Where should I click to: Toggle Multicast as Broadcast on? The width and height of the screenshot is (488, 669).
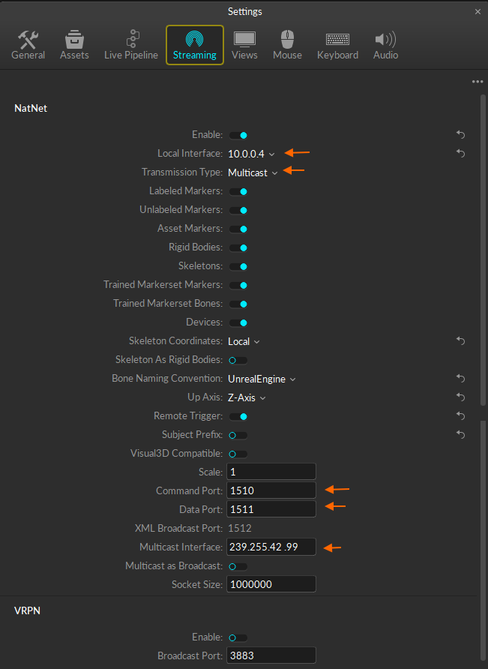point(238,566)
